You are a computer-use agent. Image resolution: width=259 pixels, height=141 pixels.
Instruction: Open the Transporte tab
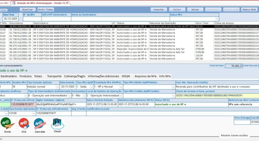(x=54, y=76)
